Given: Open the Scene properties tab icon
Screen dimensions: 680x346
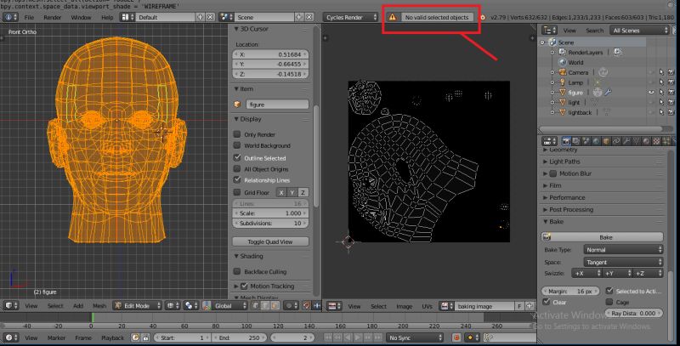Looking at the screenshot, I should point(586,141).
